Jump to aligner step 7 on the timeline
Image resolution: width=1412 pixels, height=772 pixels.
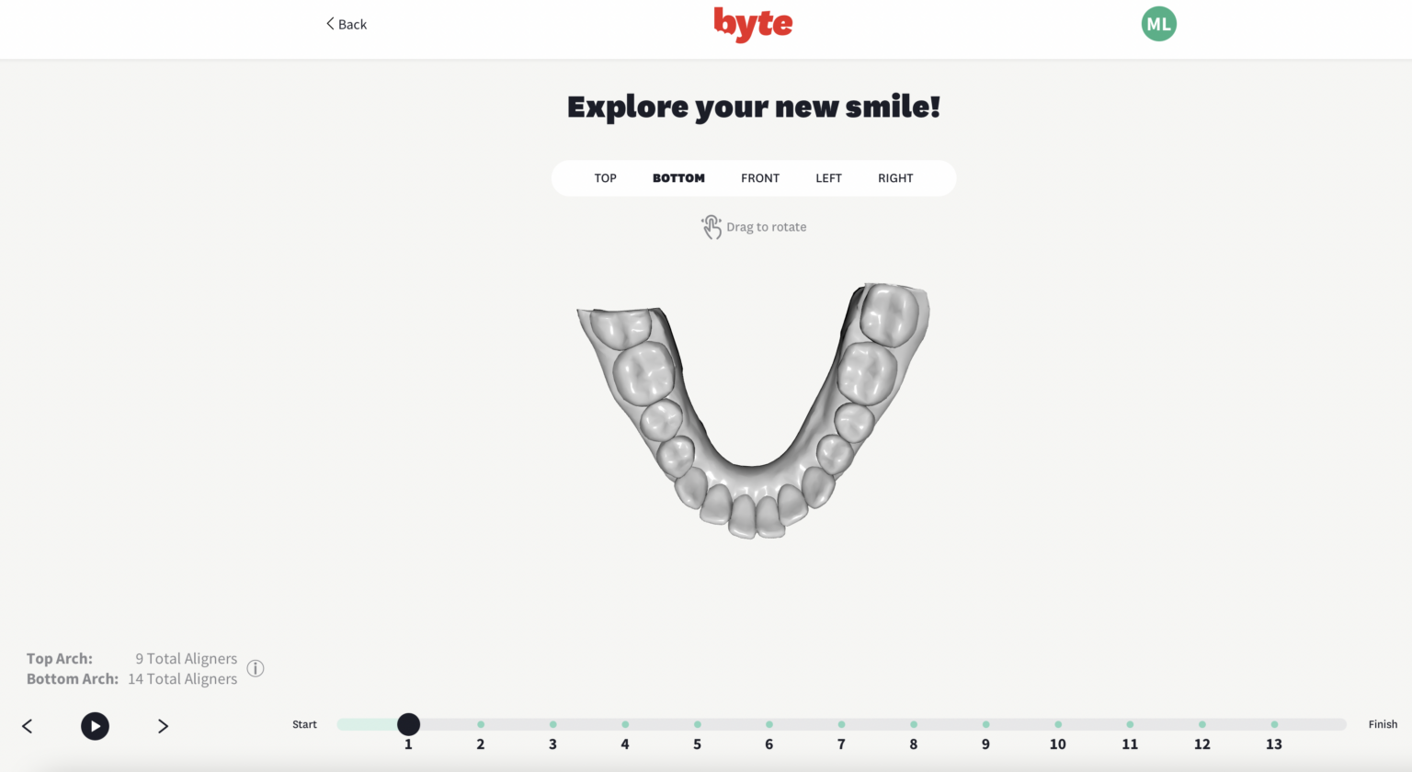pyautogui.click(x=841, y=723)
